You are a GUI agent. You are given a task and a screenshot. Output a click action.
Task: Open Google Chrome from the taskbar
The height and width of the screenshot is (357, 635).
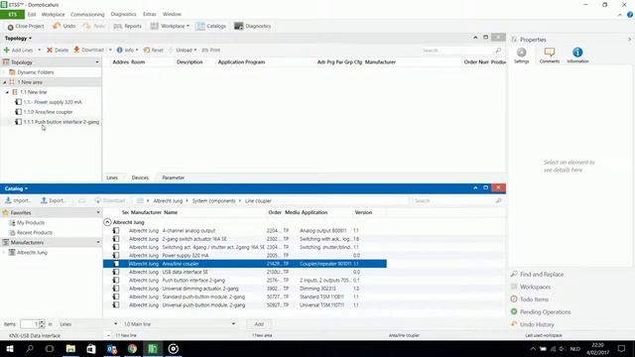point(132,349)
